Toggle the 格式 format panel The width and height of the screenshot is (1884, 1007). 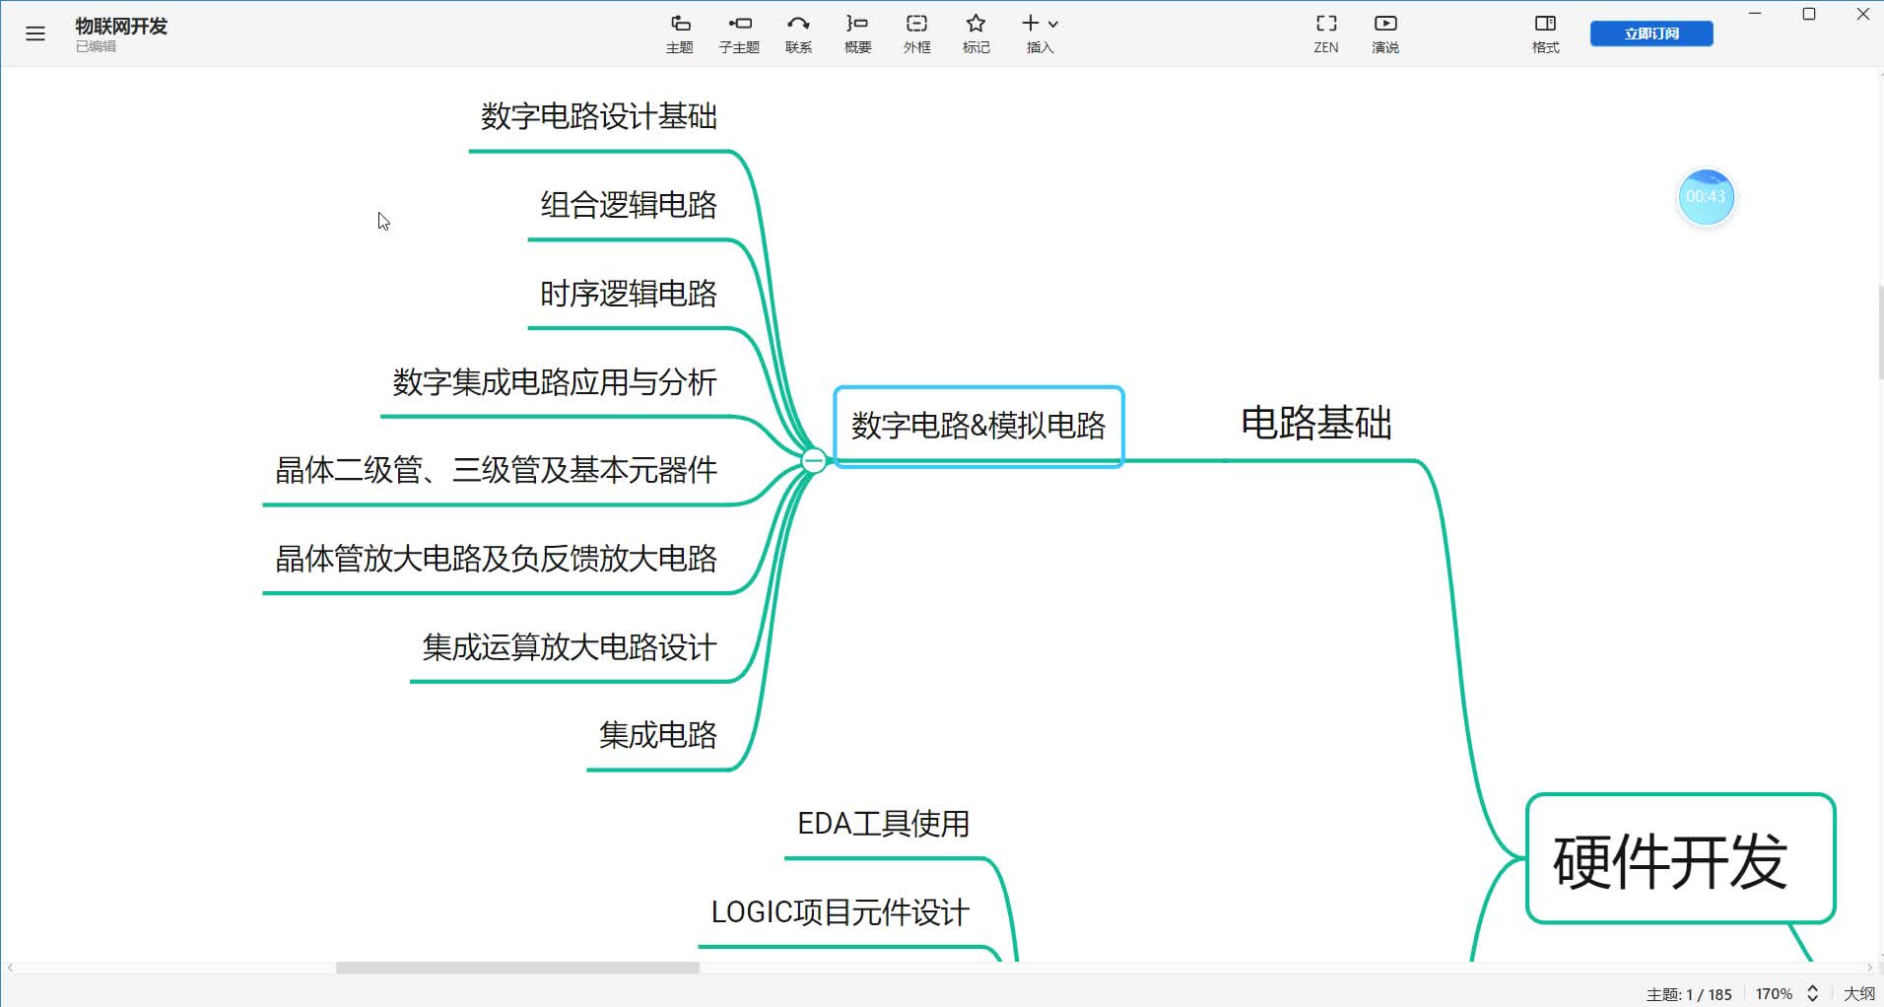[1545, 33]
